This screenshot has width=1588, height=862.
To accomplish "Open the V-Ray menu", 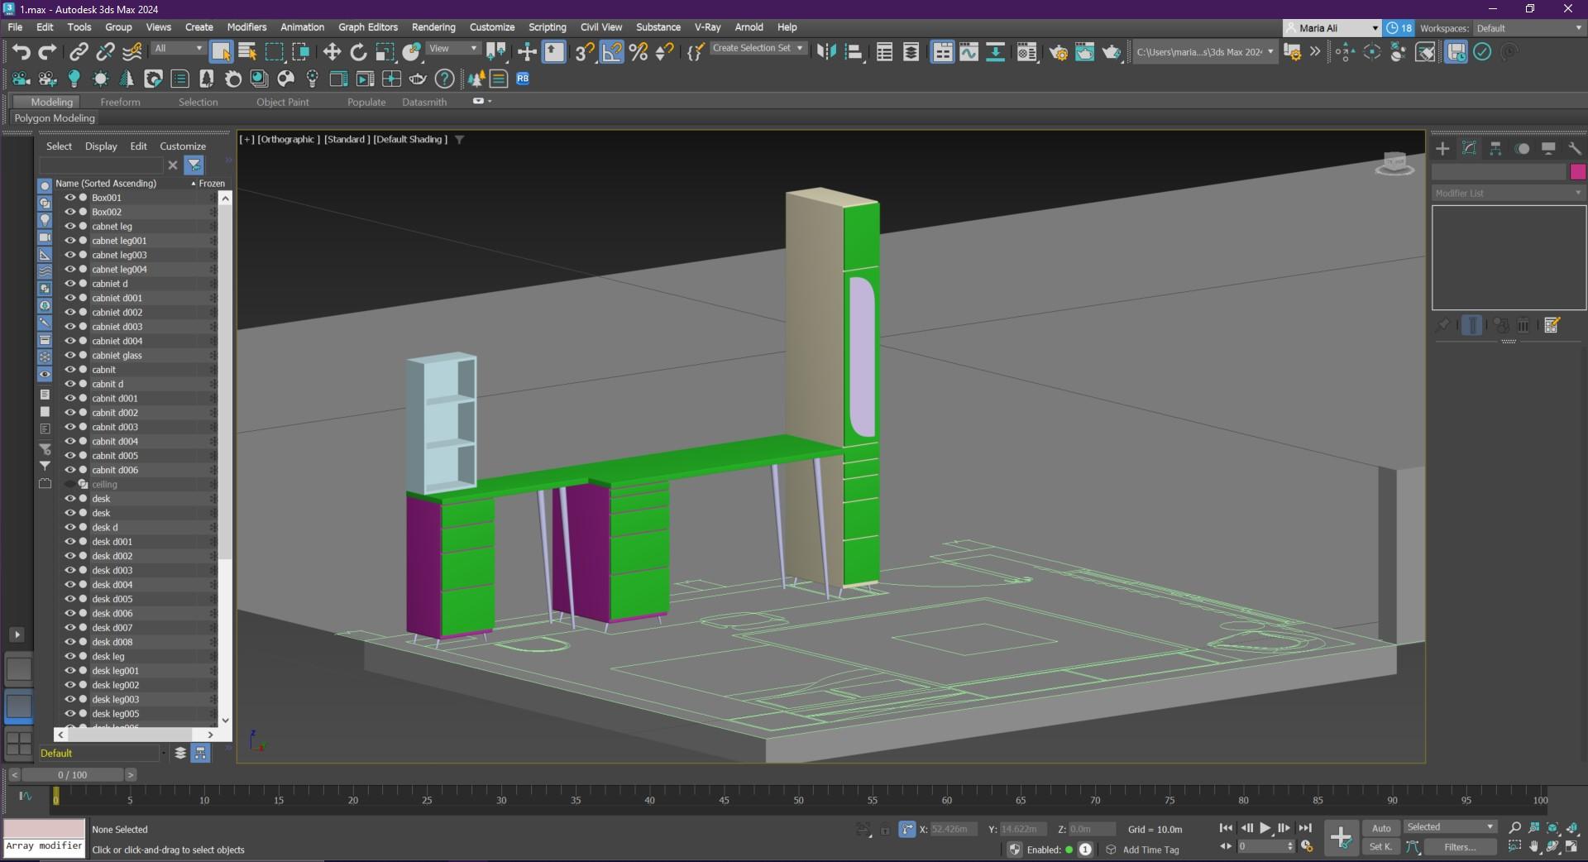I will coord(707,27).
